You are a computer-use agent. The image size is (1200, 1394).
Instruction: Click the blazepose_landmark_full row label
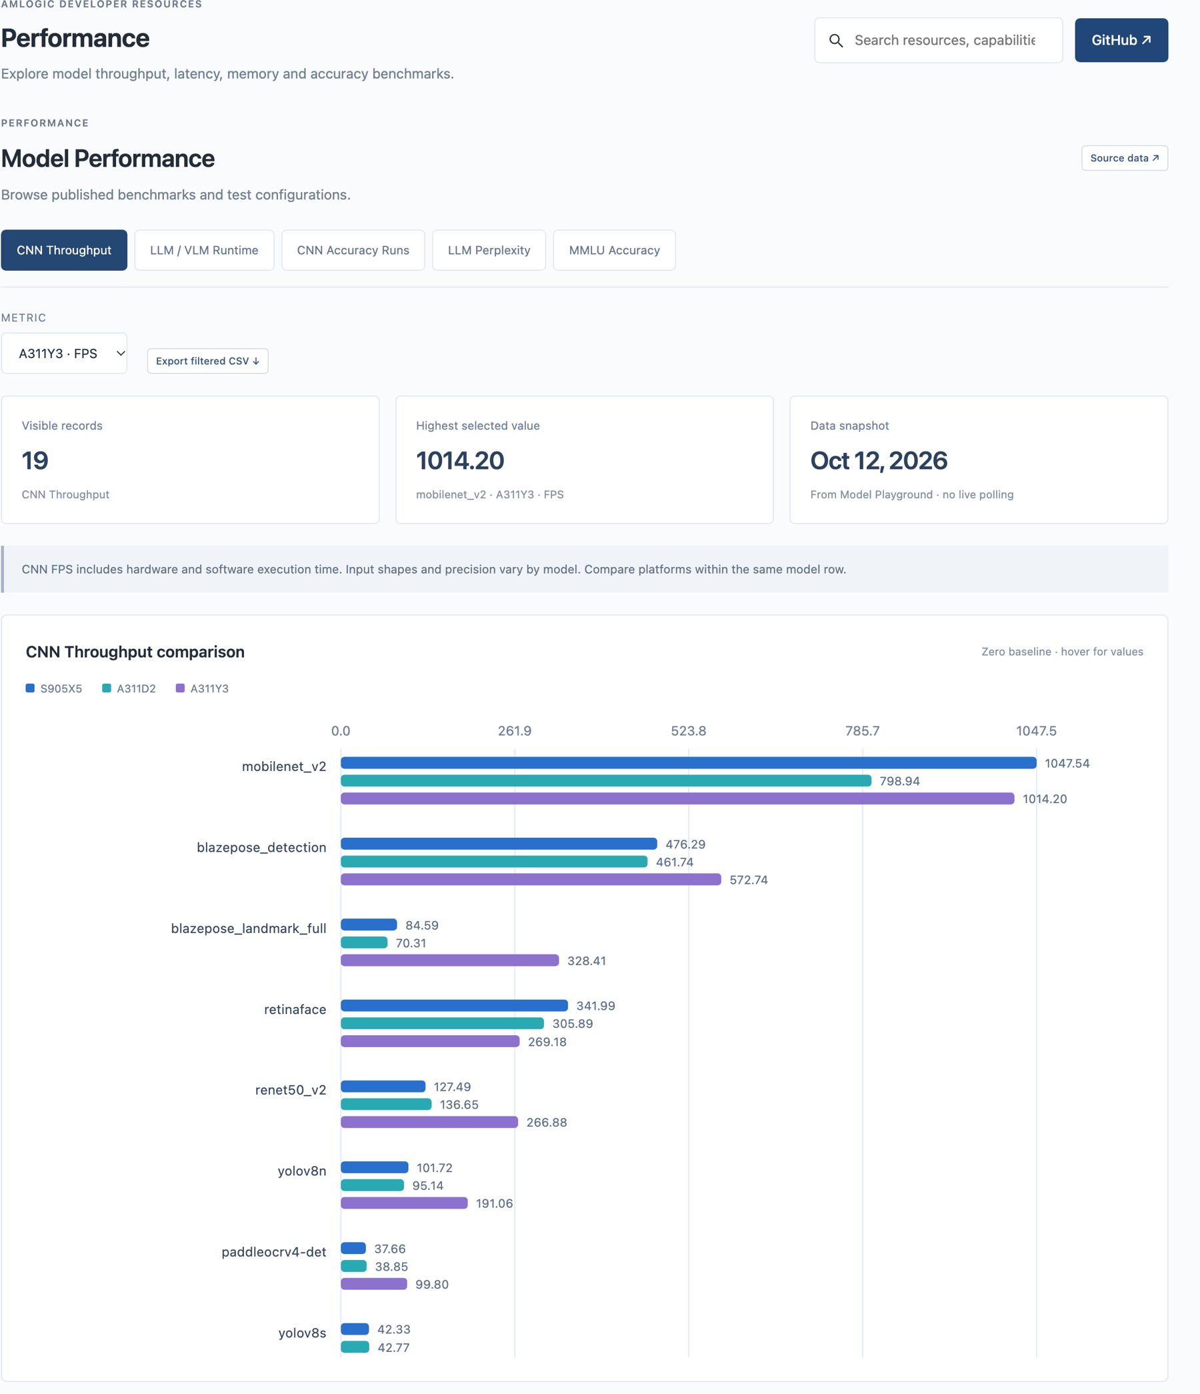pyautogui.click(x=249, y=928)
